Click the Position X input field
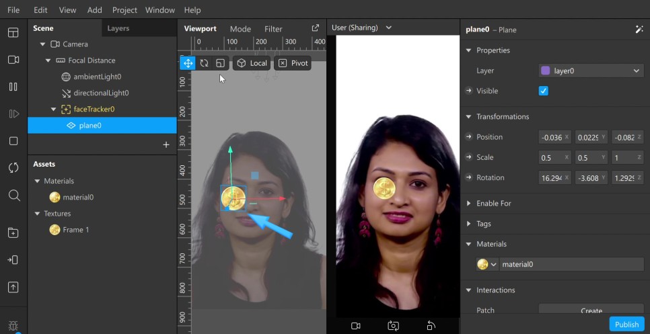 [x=554, y=137]
